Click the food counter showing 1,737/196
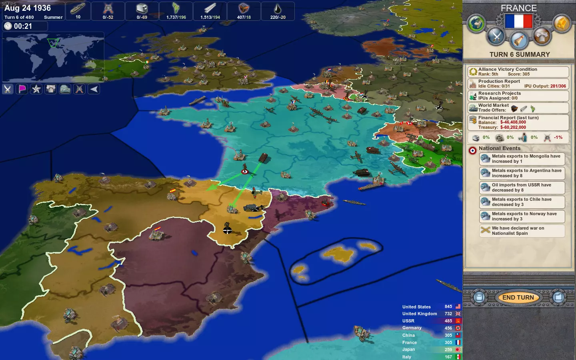The height and width of the screenshot is (360, 576). tap(176, 11)
